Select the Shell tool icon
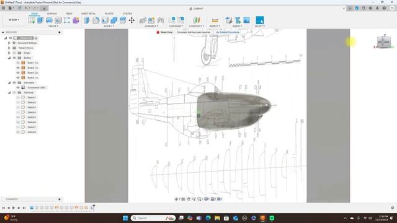Image resolution: width=397 pixels, height=223 pixels. (x=105, y=20)
